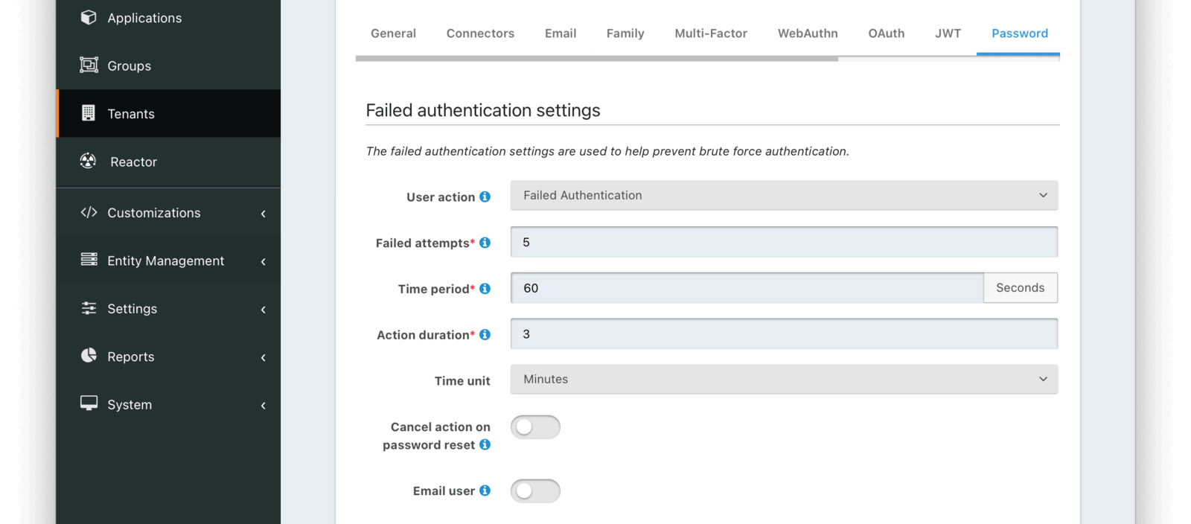This screenshot has height=524, width=1191.
Task: Click the Reports pie chart icon
Action: pyautogui.click(x=89, y=355)
